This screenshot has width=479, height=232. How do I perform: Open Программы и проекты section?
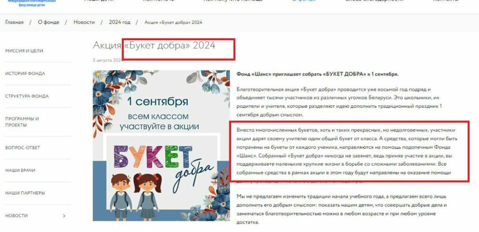(22, 122)
